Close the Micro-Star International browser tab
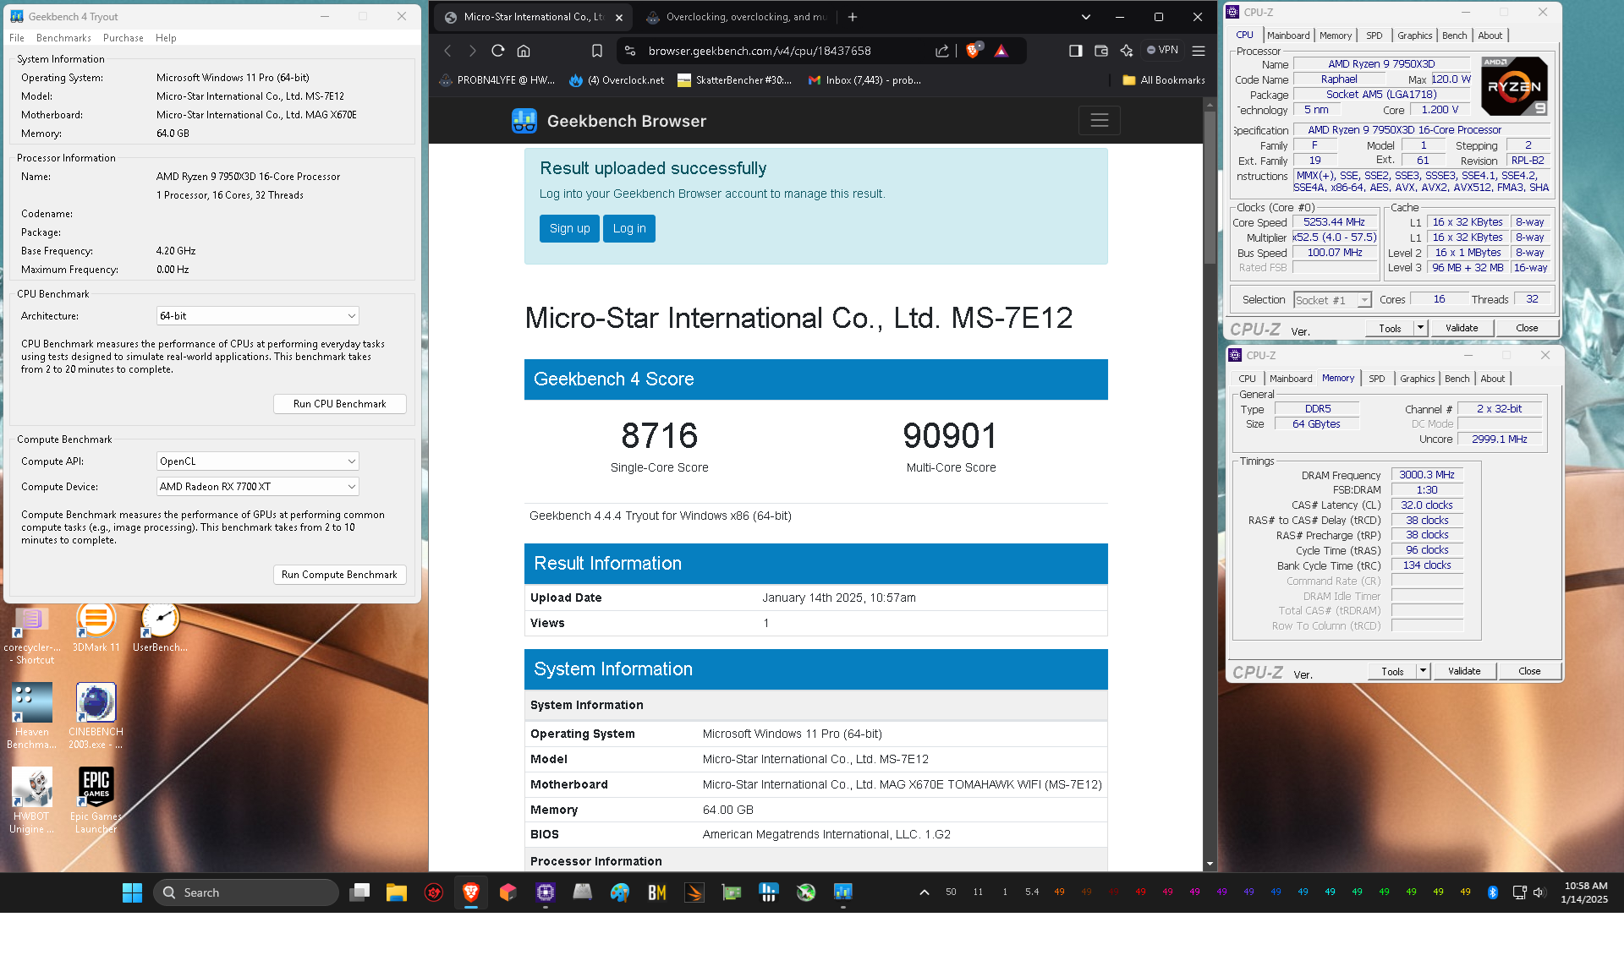 pos(619,17)
